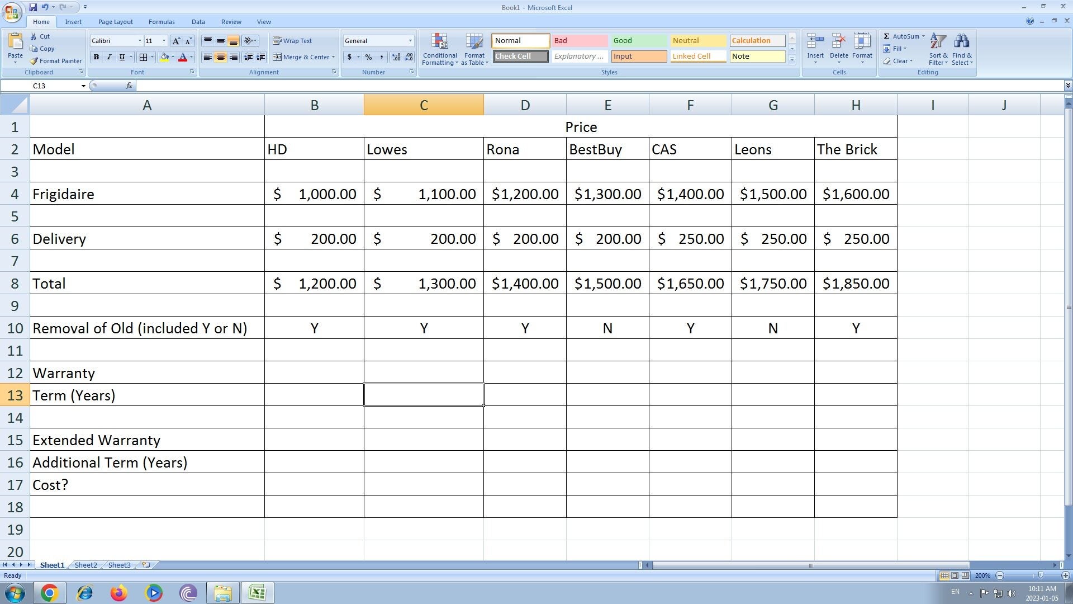Click the Shrink Font icon

click(x=189, y=41)
